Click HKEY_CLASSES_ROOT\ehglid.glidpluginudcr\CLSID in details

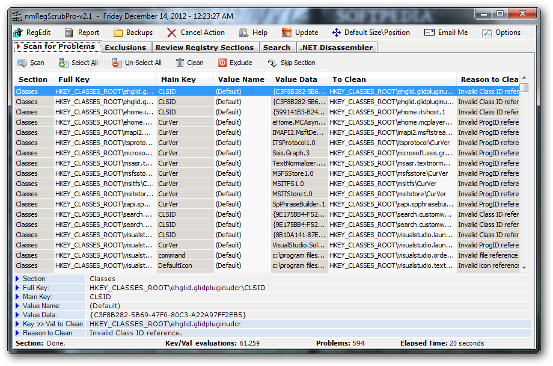pyautogui.click(x=177, y=288)
